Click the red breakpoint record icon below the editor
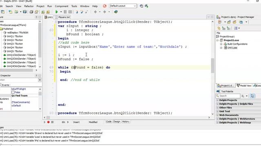 click(x=48, y=122)
